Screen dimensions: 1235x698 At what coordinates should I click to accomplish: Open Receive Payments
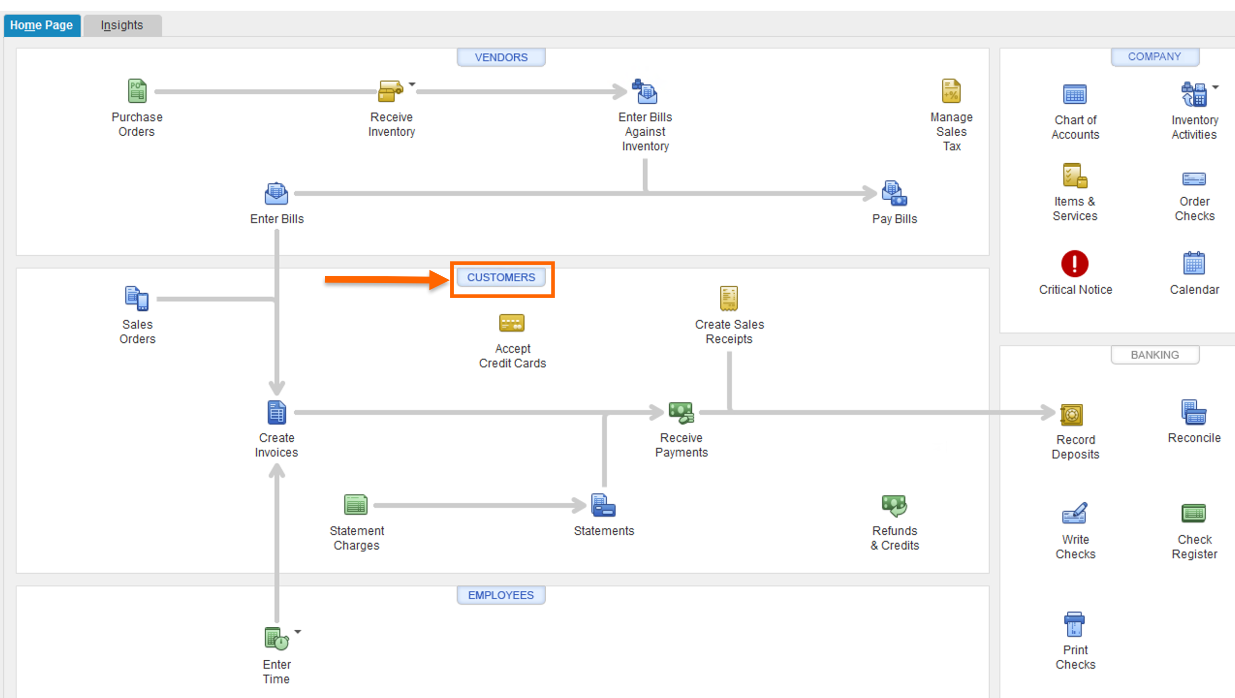[x=681, y=413]
